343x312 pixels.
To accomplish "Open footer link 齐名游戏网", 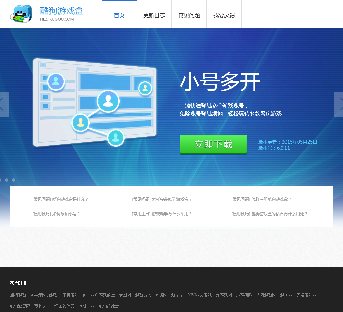I will pyautogui.click(x=306, y=295).
